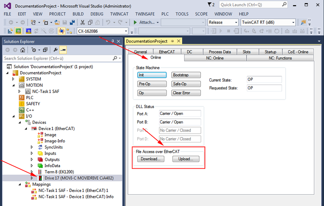Screen dimensions: 324x206
Task: Expand the SYSTEM tree node
Action: [14, 79]
